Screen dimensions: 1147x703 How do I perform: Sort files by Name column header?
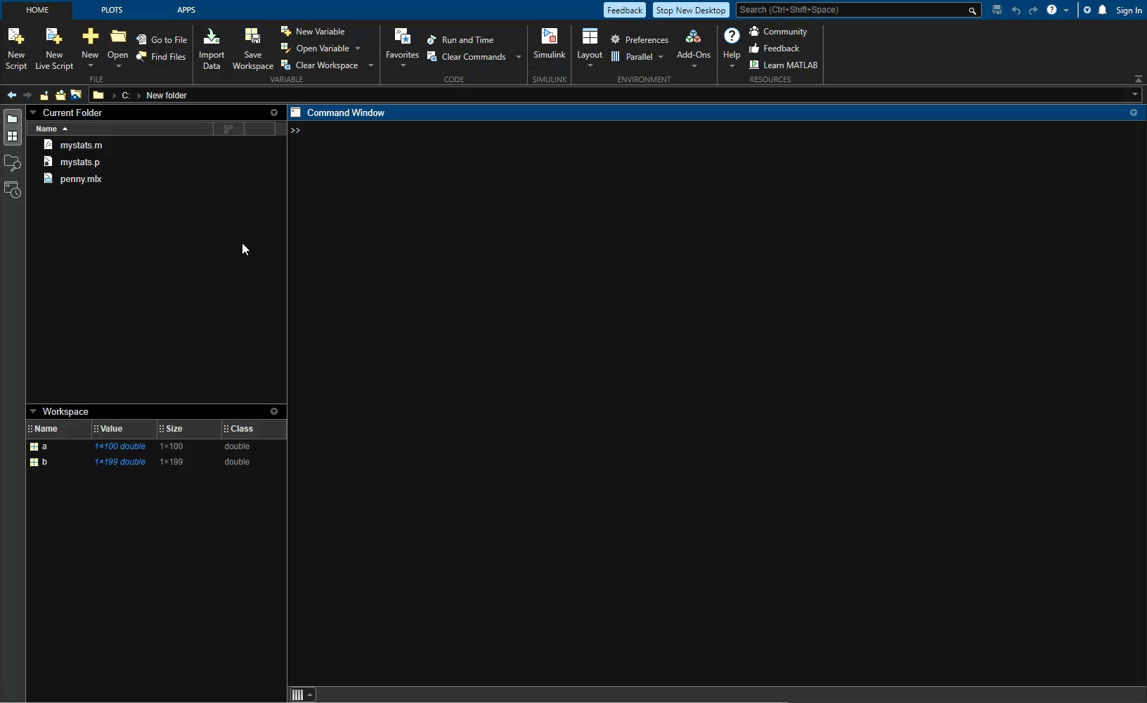tap(46, 129)
